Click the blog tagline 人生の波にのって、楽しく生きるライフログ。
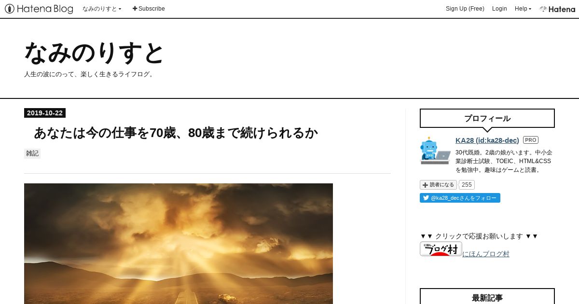The width and height of the screenshot is (579, 304). (90, 74)
